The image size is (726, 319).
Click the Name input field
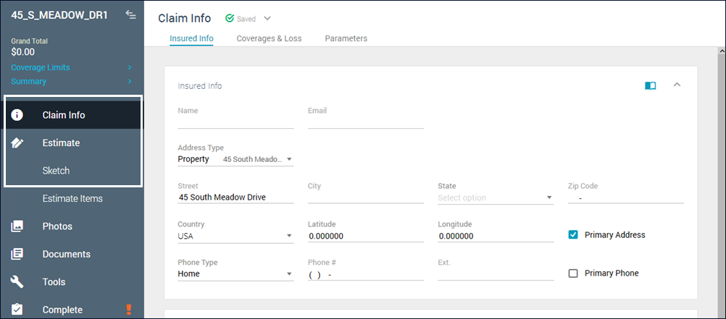235,122
